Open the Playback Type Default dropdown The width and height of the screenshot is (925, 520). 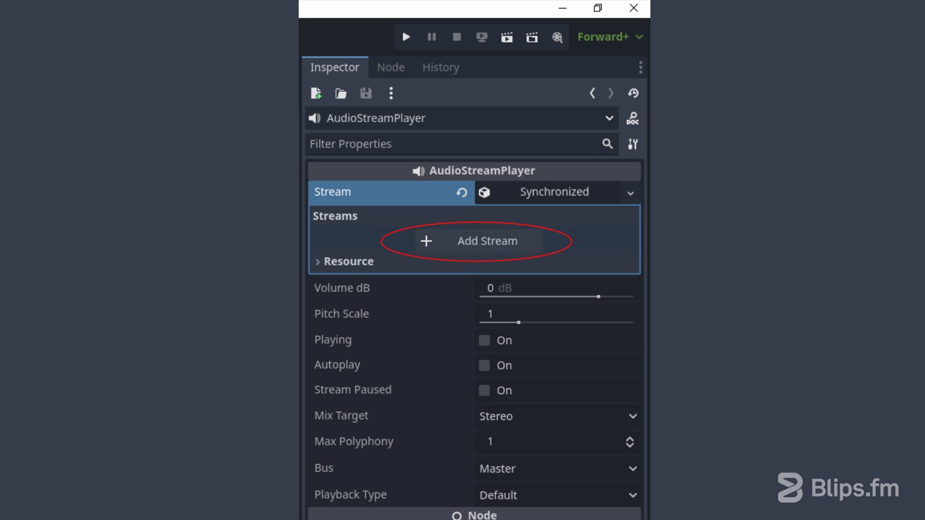[x=558, y=495]
